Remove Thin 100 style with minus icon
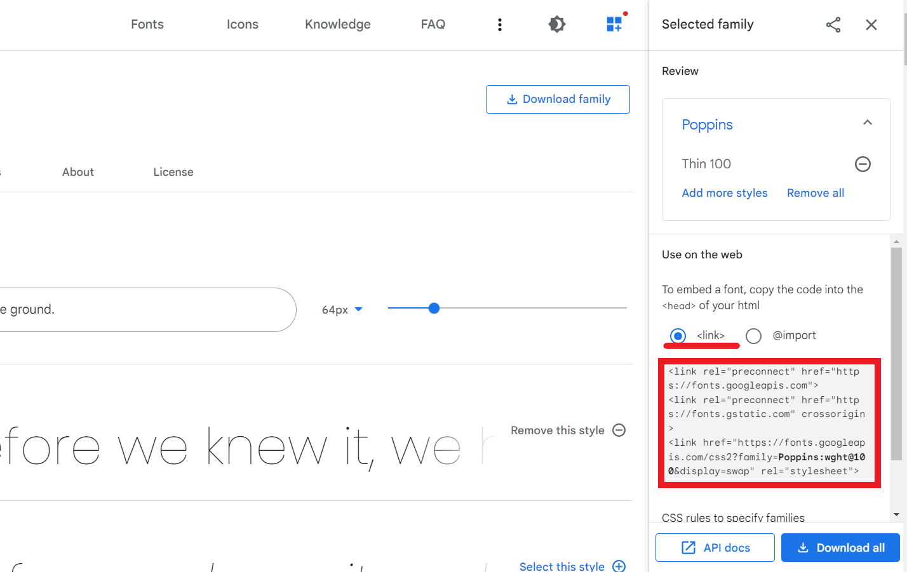The width and height of the screenshot is (907, 572). pyautogui.click(x=863, y=164)
